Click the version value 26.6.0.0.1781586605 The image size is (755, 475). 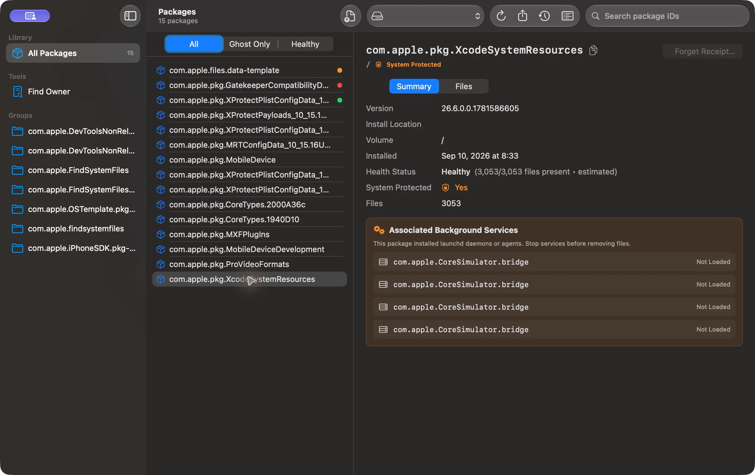pyautogui.click(x=480, y=108)
